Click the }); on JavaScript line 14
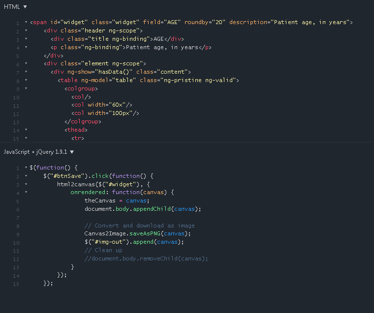Image resolution: width=374 pixels, height=313 pixels. point(62,275)
